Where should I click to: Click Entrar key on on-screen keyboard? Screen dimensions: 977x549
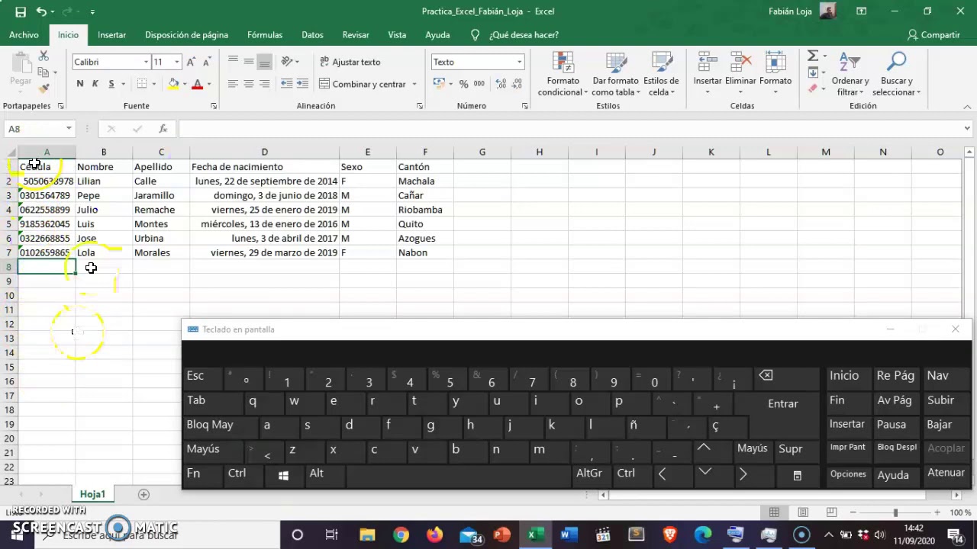783,403
